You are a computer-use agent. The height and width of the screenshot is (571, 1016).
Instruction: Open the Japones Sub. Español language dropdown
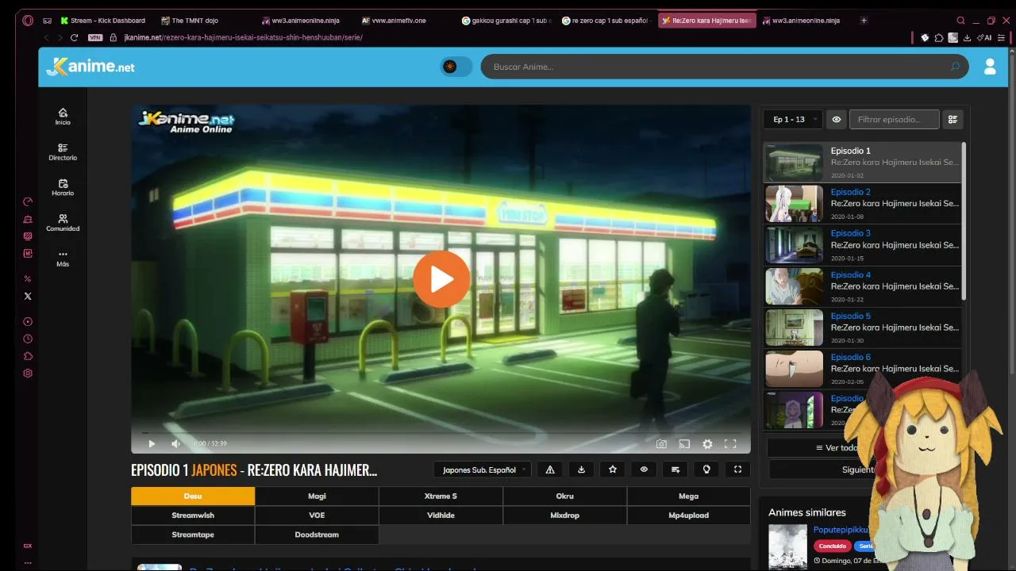click(483, 469)
